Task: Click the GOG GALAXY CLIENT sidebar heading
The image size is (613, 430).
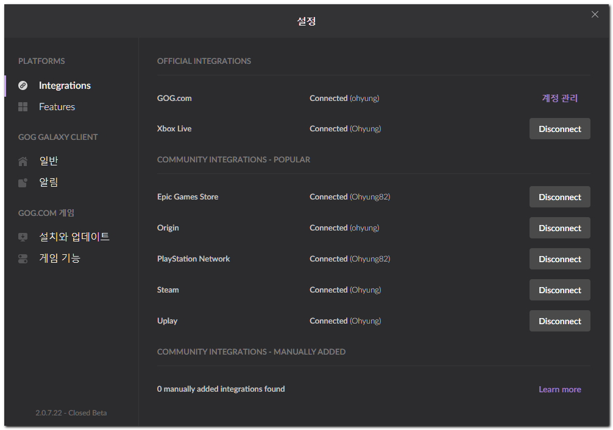Action: (58, 137)
